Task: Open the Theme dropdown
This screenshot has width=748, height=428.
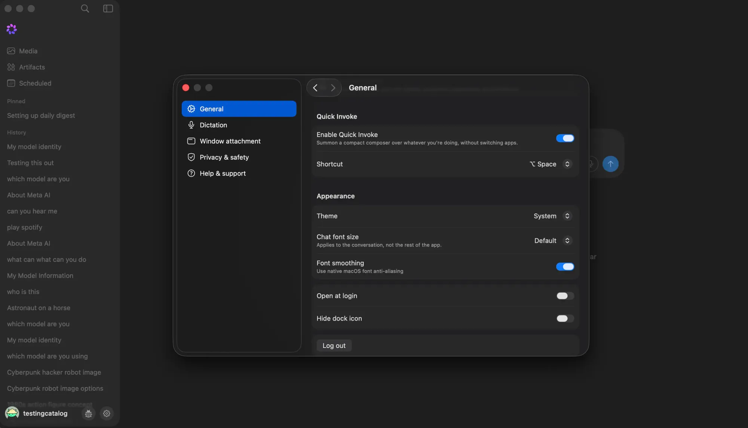Action: click(553, 216)
